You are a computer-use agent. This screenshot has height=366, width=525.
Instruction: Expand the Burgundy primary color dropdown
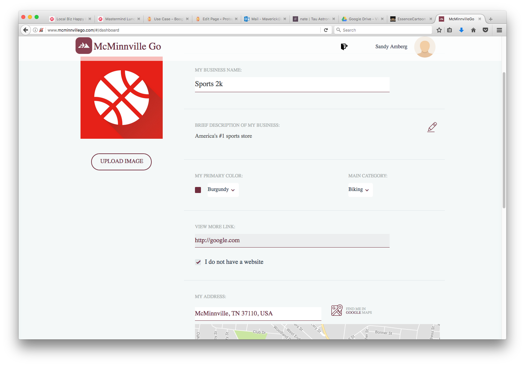point(223,190)
